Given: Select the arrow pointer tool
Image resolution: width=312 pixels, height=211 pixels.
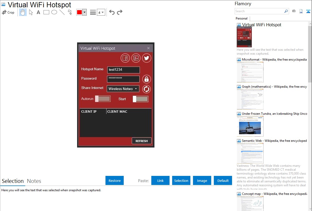Looking at the screenshot, I should click(x=31, y=12).
